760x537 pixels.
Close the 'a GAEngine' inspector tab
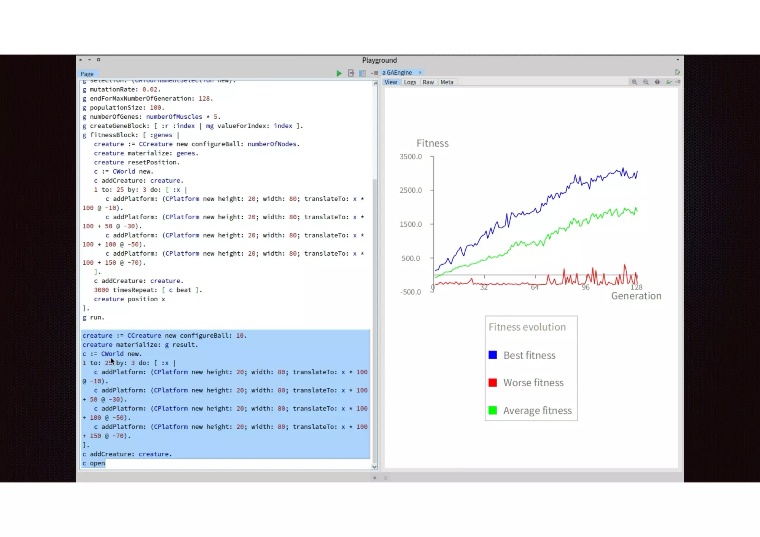pos(420,73)
